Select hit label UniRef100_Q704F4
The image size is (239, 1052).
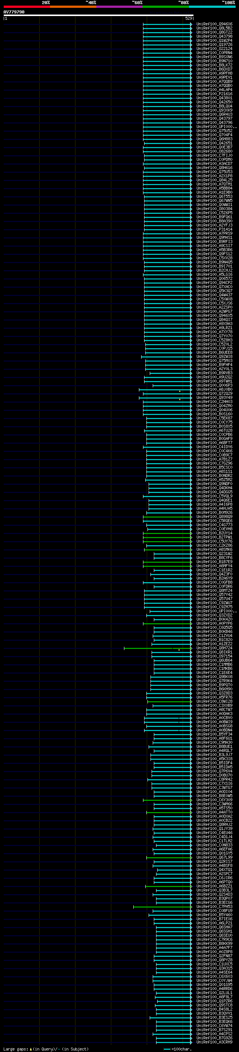click(214, 135)
